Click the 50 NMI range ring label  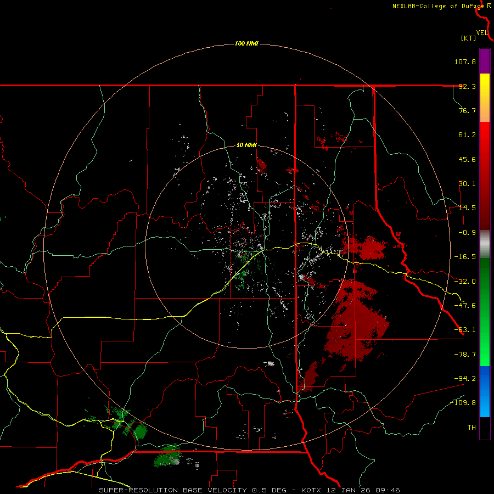coord(246,145)
